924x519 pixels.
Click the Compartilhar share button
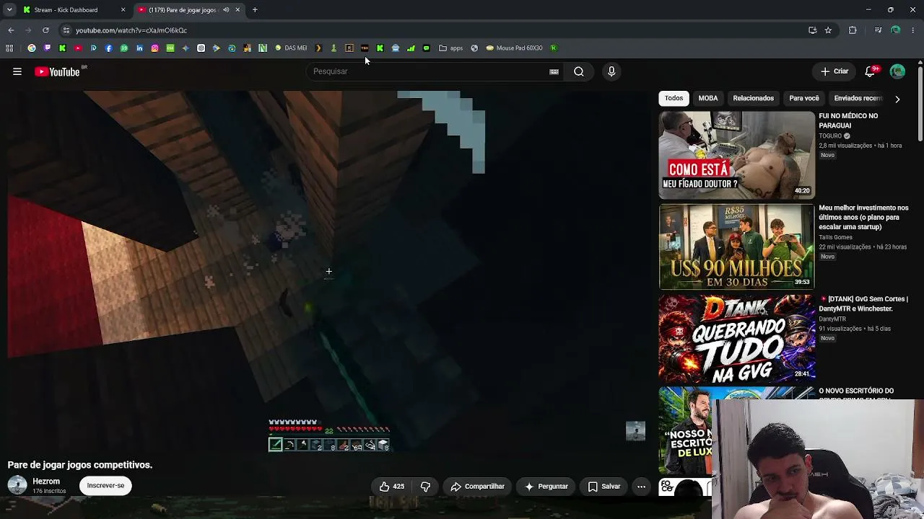pyautogui.click(x=477, y=487)
